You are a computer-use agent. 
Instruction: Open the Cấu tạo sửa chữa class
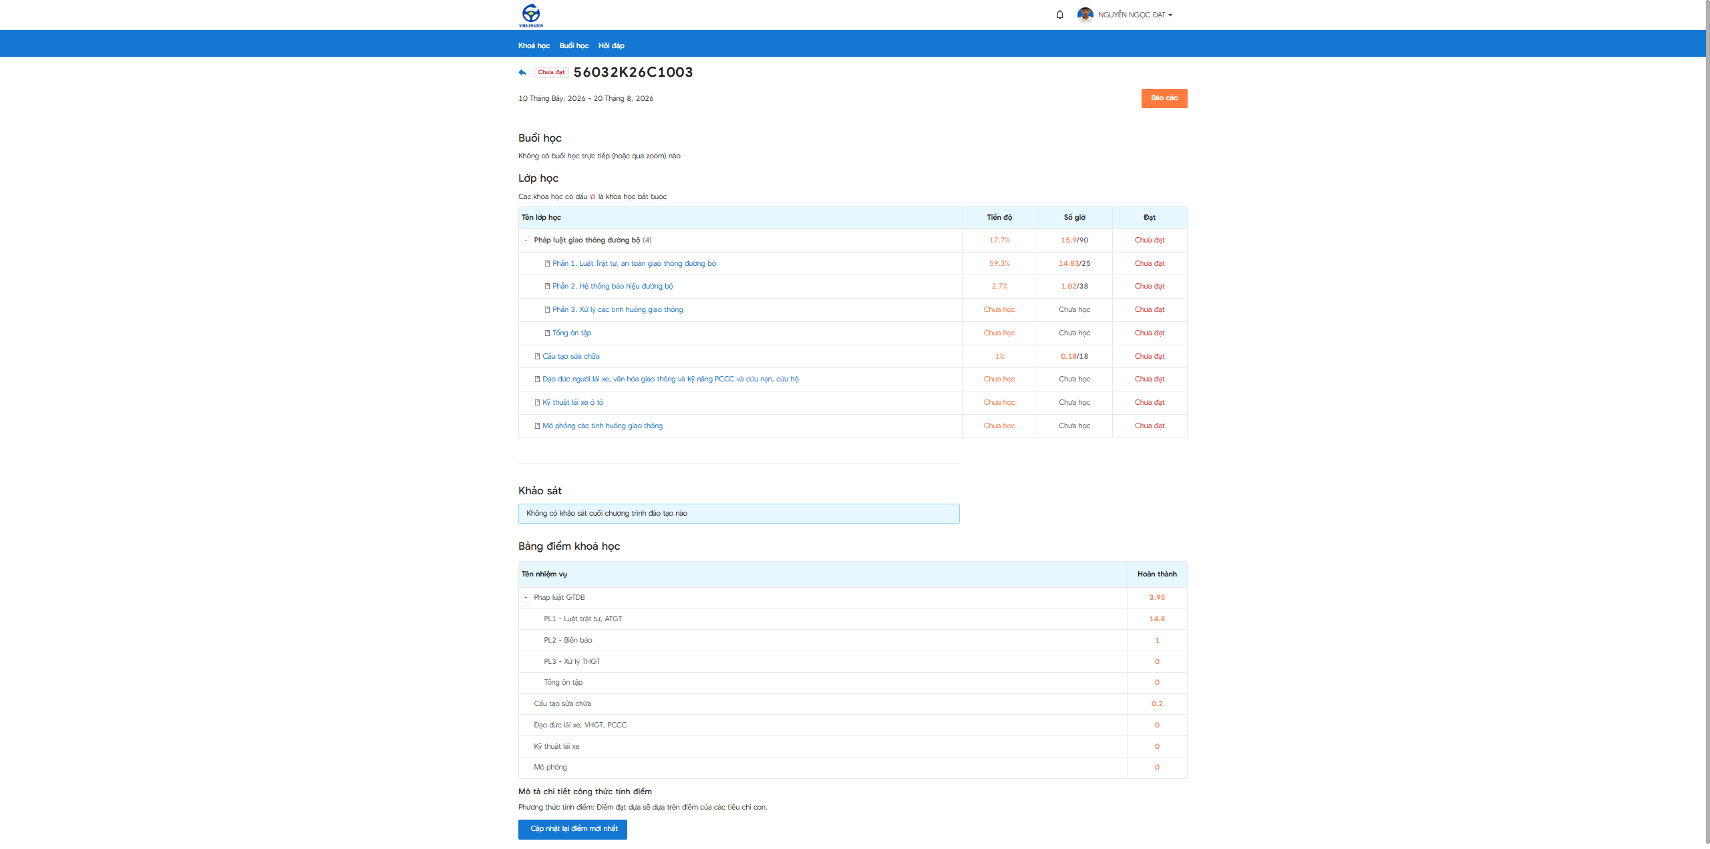[x=571, y=356]
